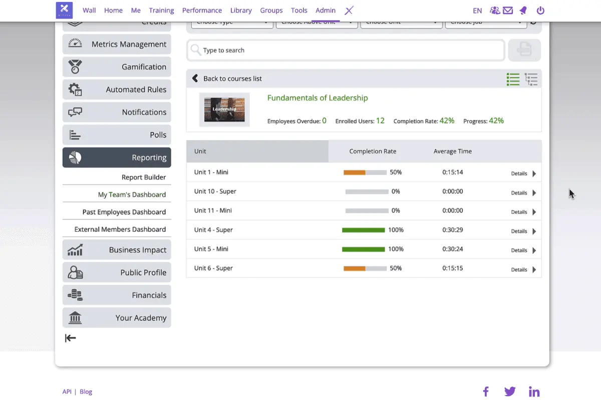601x400 pixels.
Task: Open the Library tab
Action: pyautogui.click(x=241, y=10)
